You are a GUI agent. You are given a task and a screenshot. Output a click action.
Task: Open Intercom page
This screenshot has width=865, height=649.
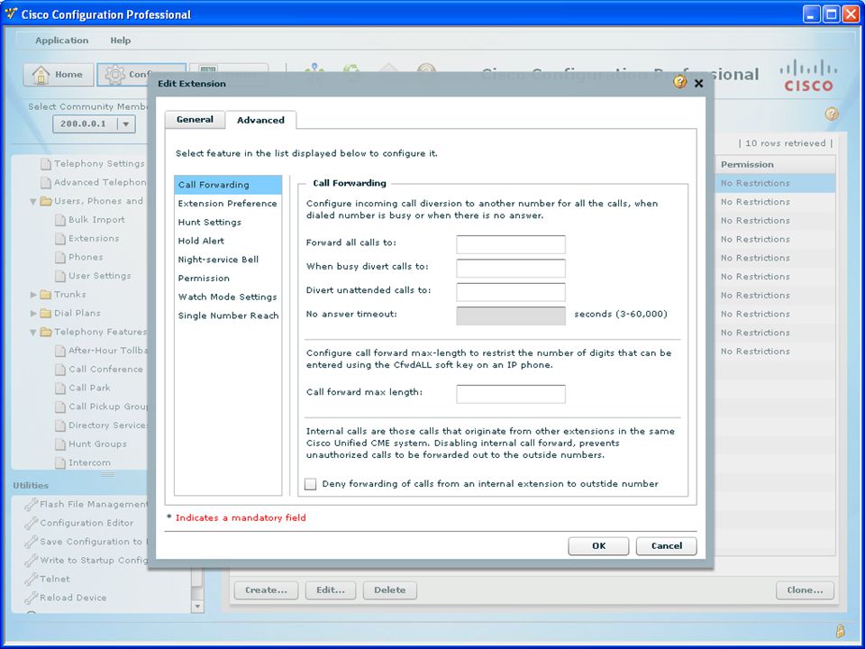pos(83,463)
